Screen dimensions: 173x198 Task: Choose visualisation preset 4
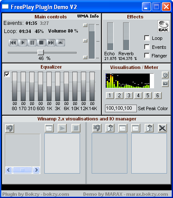pos(138,96)
